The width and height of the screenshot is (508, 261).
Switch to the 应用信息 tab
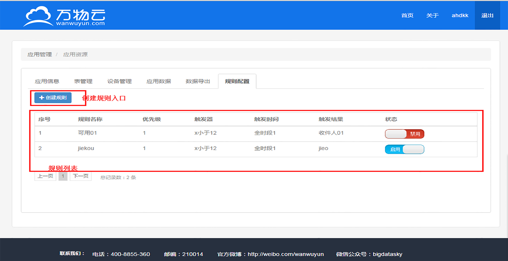(x=47, y=81)
